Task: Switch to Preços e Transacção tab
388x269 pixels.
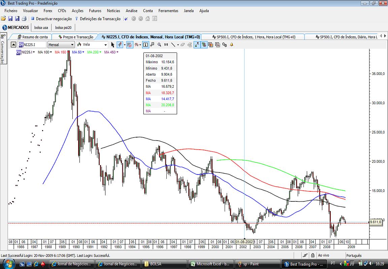Action: 76,37
